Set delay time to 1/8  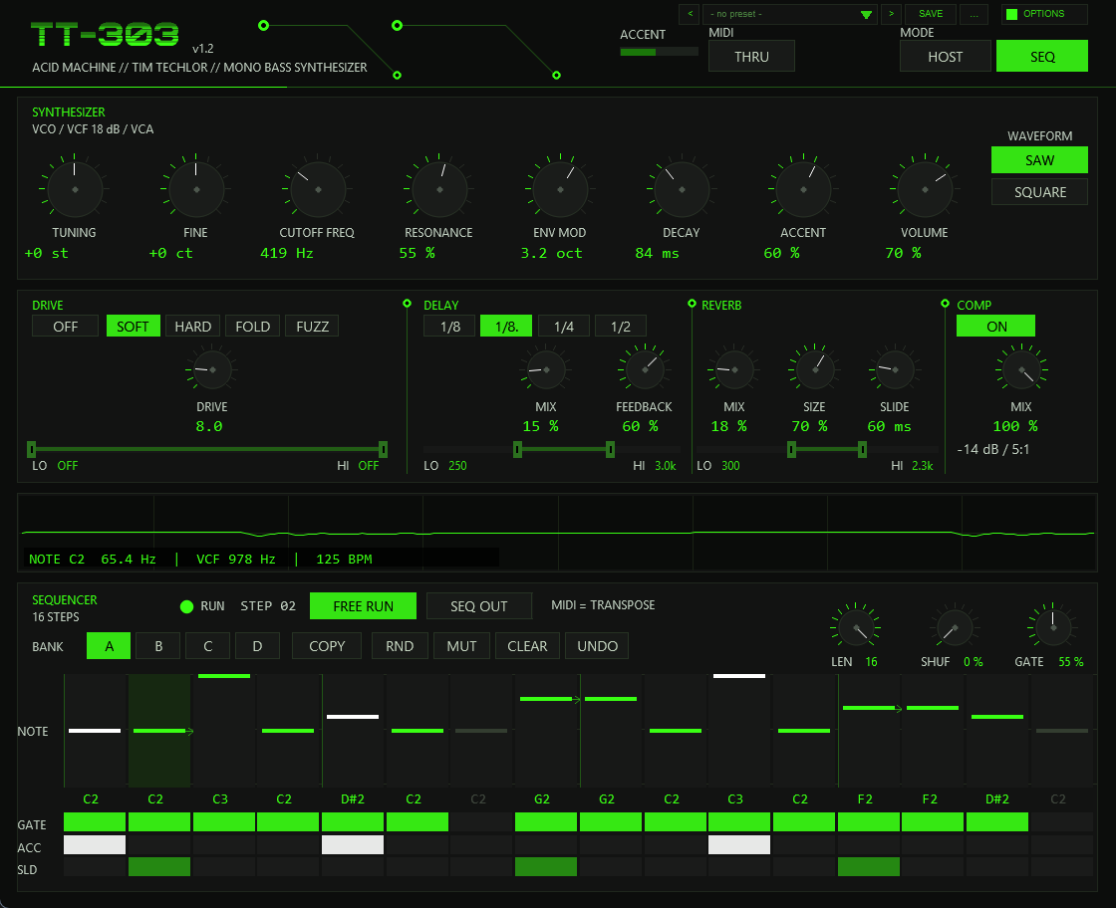(449, 327)
